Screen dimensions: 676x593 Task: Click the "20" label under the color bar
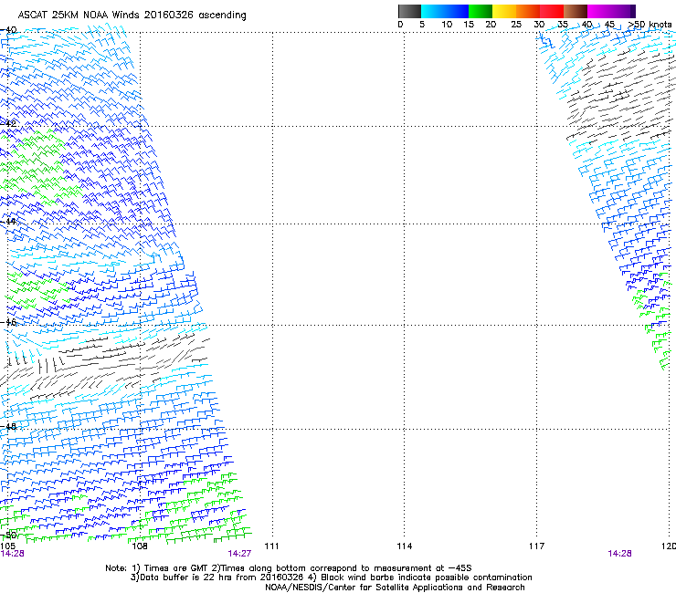click(x=491, y=25)
